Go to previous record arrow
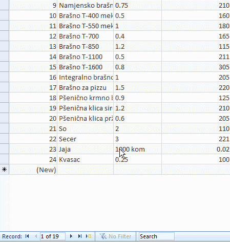Viewport: 230px width, 242px height. (36, 236)
